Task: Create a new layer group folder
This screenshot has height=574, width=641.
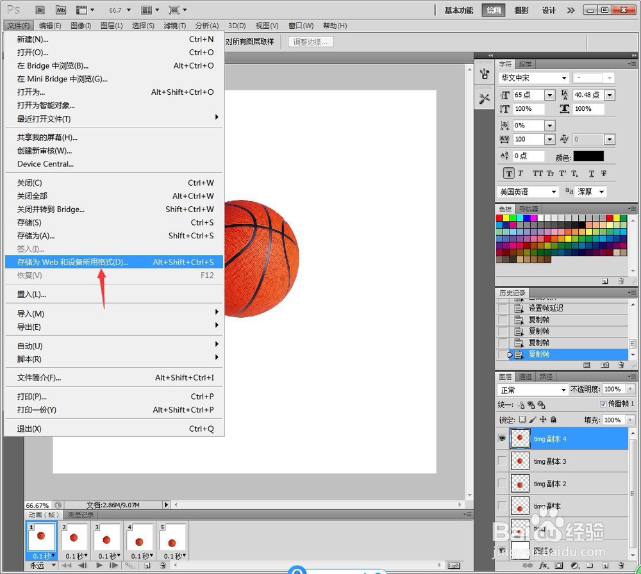Action: click(x=590, y=566)
